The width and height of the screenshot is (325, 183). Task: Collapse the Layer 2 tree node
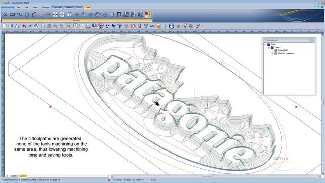click(269, 47)
